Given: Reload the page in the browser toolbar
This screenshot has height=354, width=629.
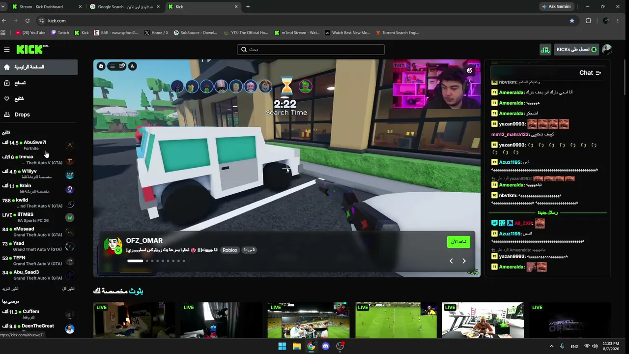Looking at the screenshot, I should (x=28, y=21).
